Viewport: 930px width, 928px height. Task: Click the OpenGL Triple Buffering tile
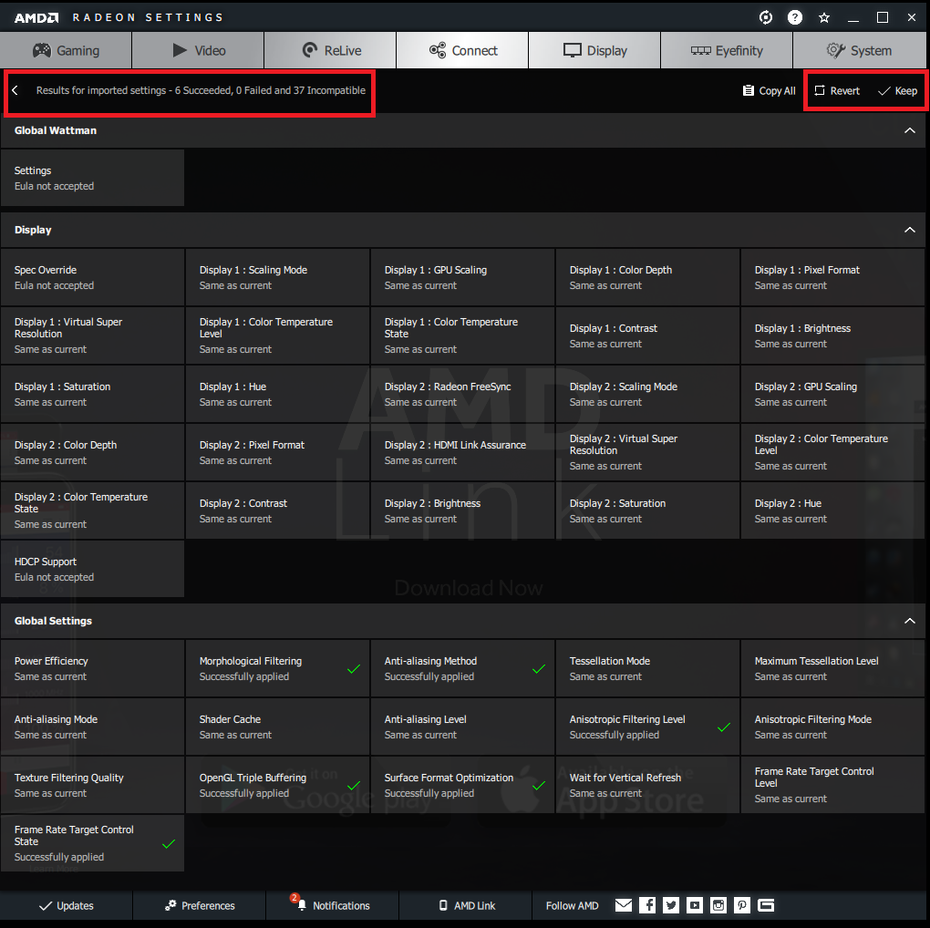277,785
